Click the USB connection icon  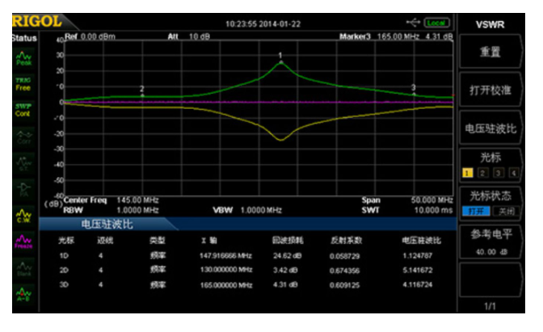413,23
